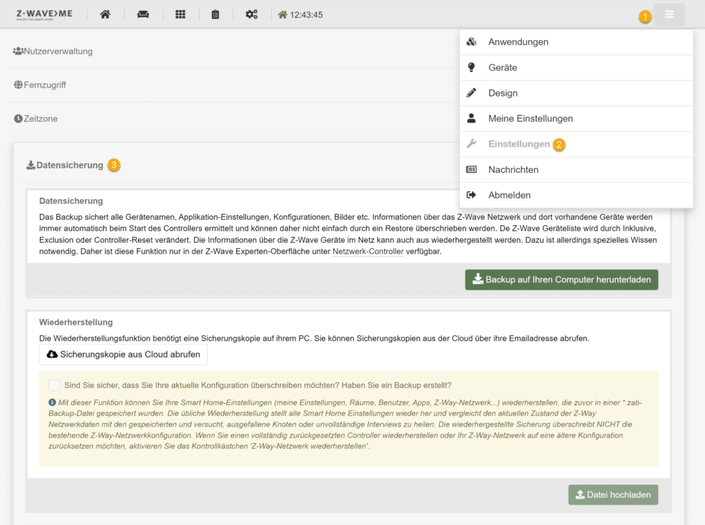Toggle the hamburger main menu button
This screenshot has height=525, width=705.
tap(669, 15)
